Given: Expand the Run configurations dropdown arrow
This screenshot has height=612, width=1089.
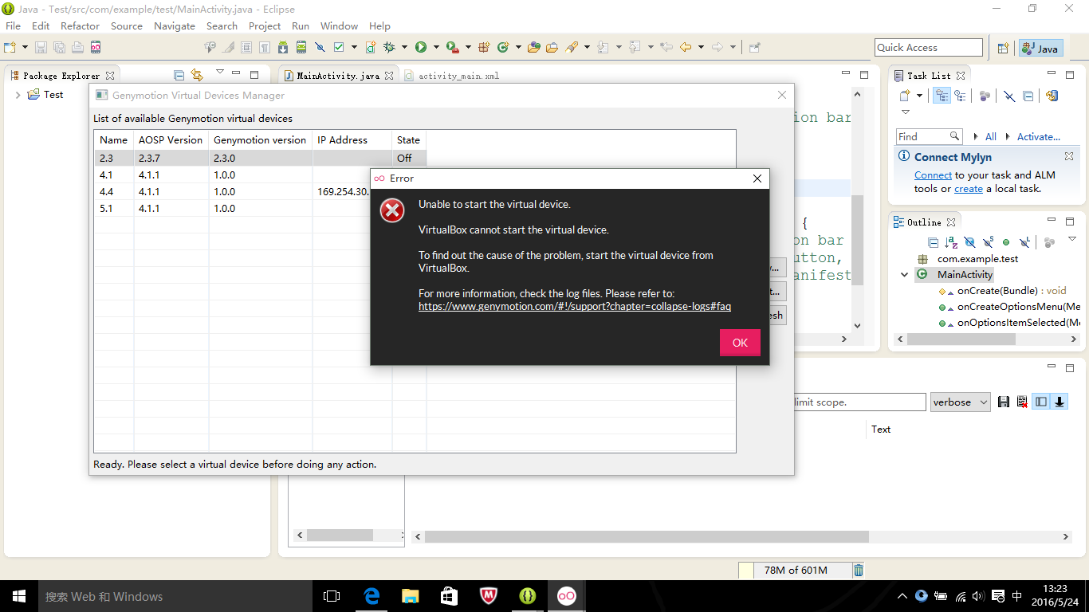Looking at the screenshot, I should 436,47.
